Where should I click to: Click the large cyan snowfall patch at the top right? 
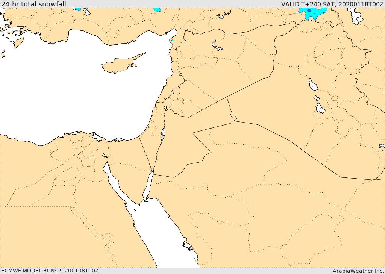tap(312, 13)
